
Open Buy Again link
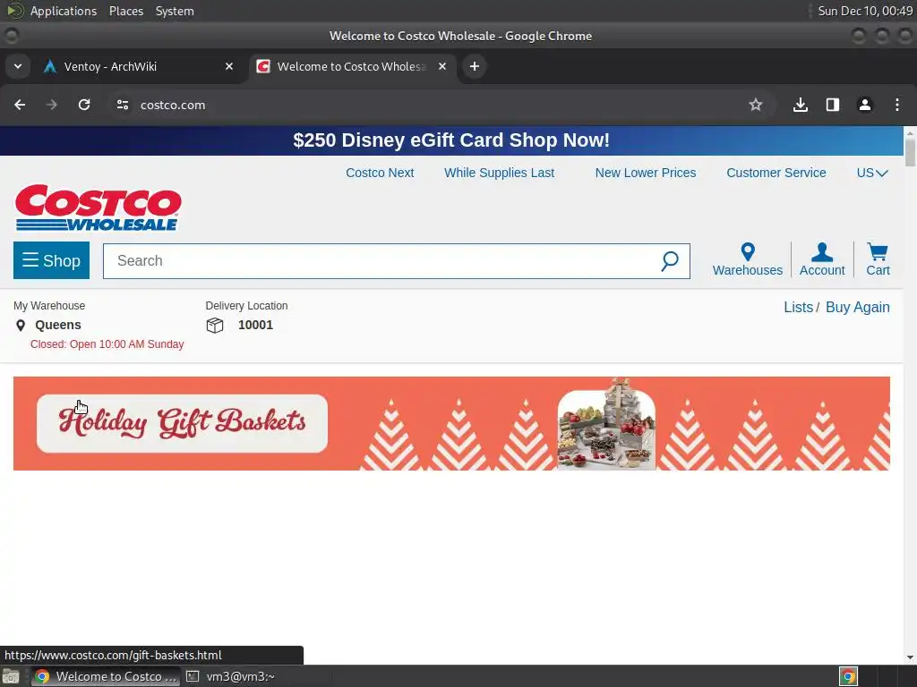coord(857,308)
